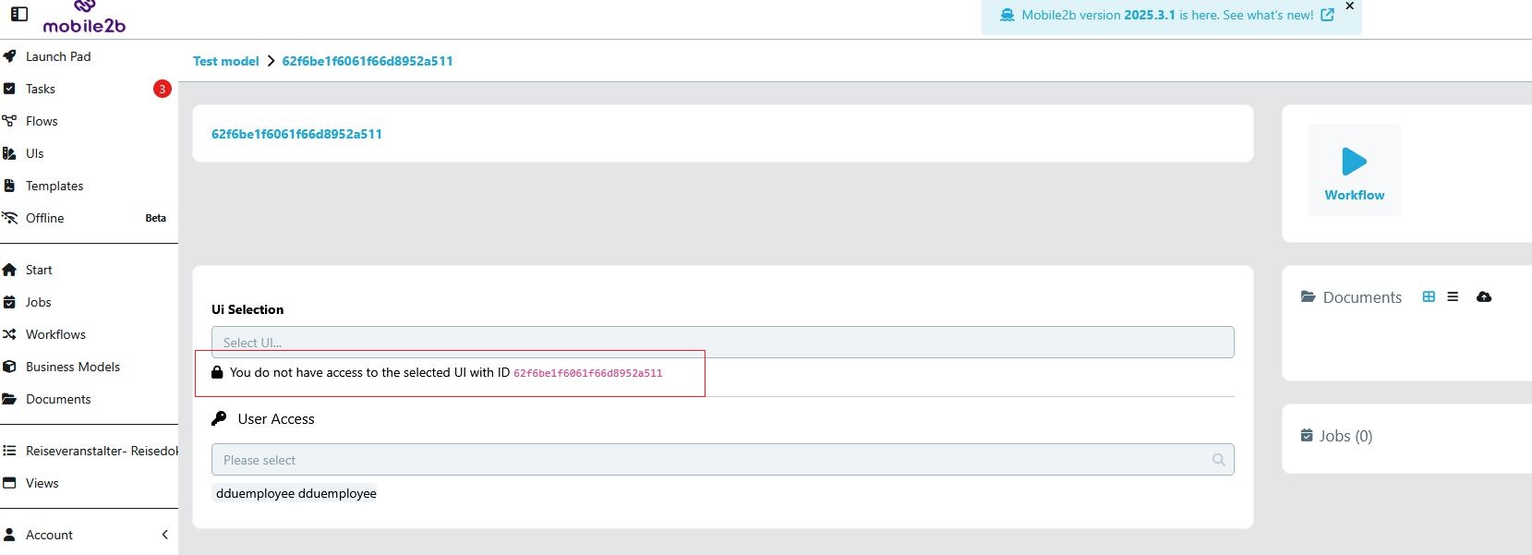Dismiss the version announcement banner
The width and height of the screenshot is (1532, 555).
point(1349,6)
